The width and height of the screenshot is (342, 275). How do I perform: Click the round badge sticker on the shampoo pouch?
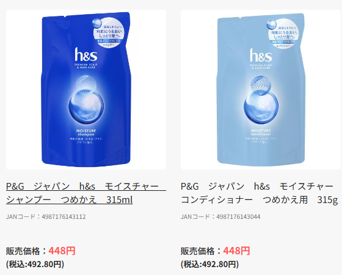click(108, 33)
